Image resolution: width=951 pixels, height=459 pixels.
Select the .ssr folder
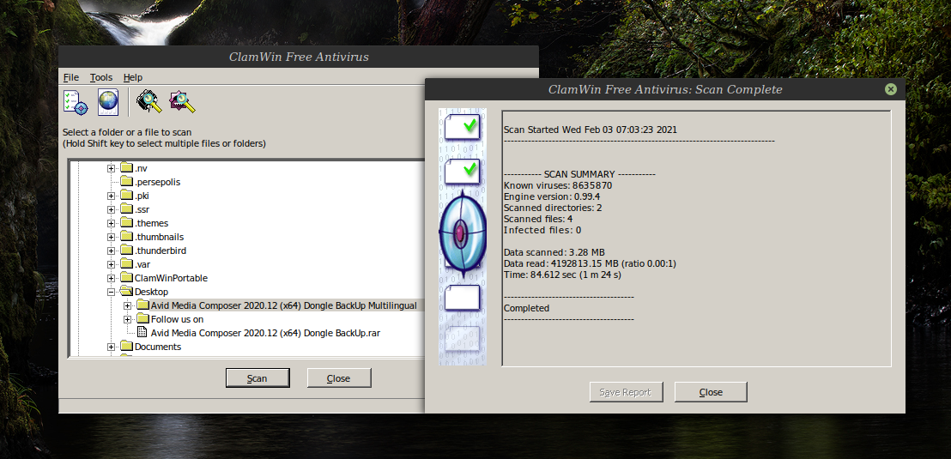click(142, 210)
